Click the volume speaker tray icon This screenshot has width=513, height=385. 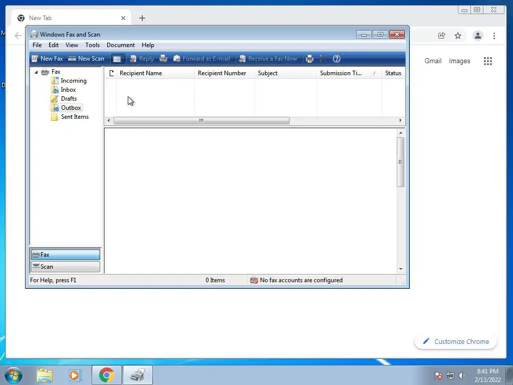click(x=462, y=375)
